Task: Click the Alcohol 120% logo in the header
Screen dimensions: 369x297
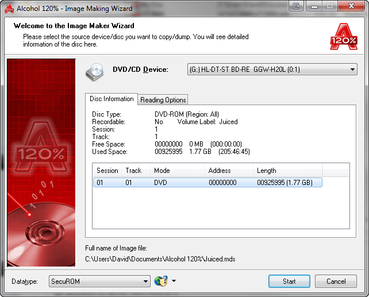Action: point(344,36)
